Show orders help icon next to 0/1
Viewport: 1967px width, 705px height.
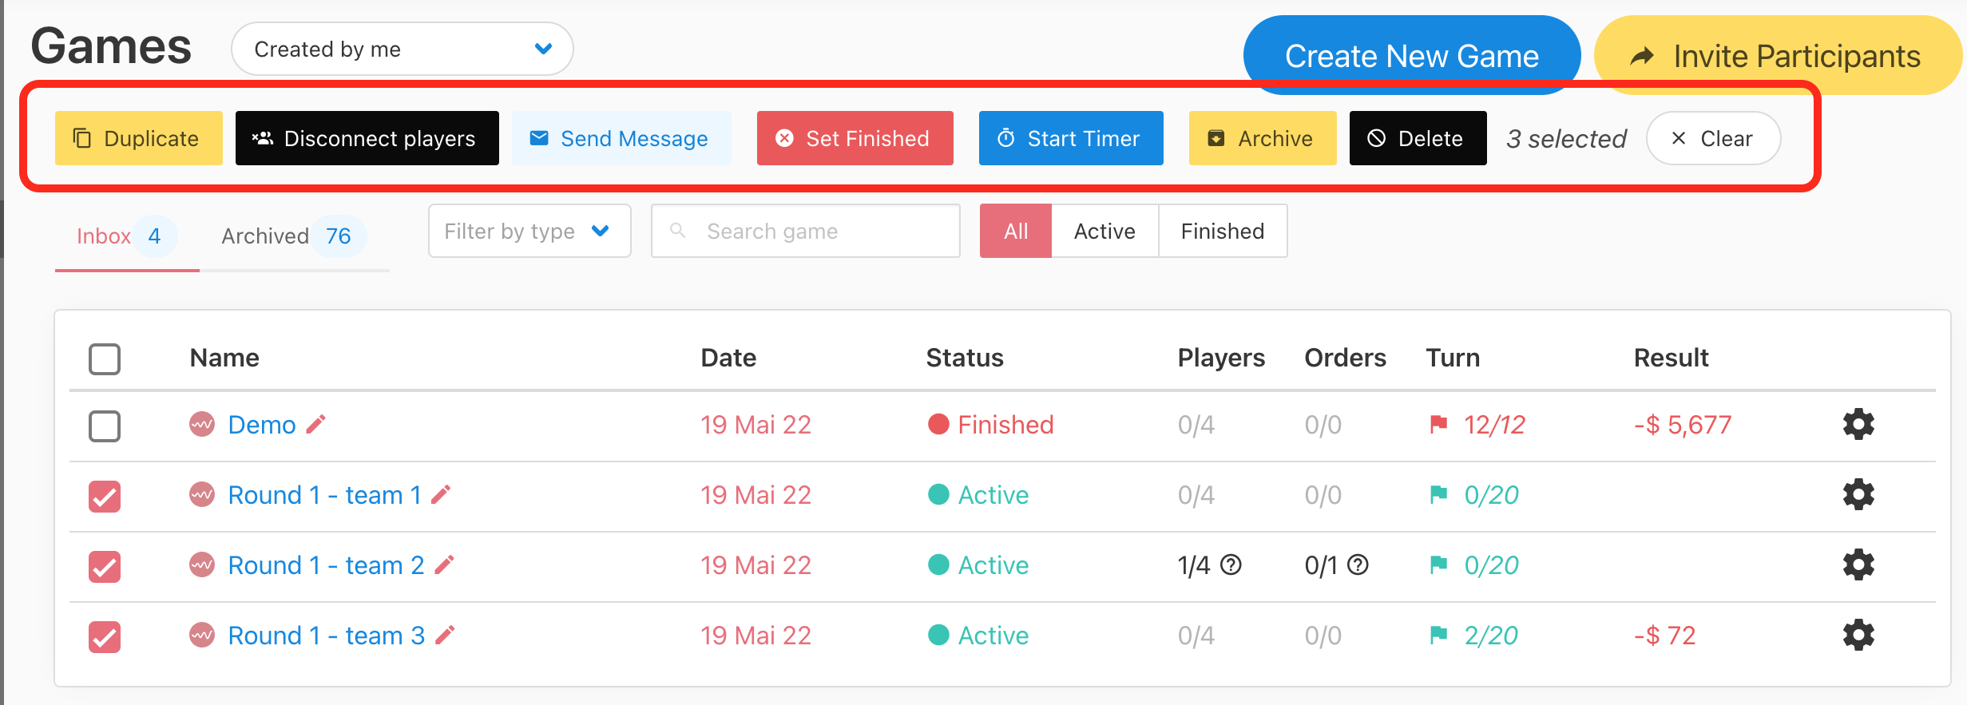(x=1358, y=565)
